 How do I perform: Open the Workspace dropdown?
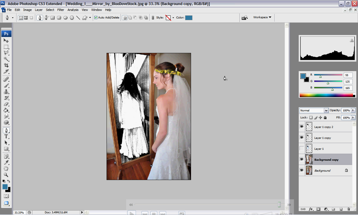262,17
